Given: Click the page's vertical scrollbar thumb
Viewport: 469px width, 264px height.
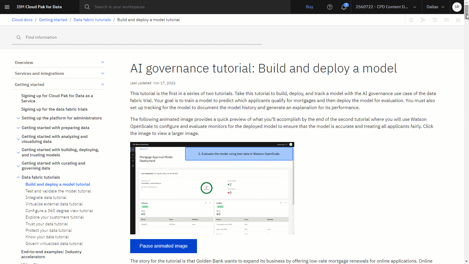Looking at the screenshot, I should point(466,12).
